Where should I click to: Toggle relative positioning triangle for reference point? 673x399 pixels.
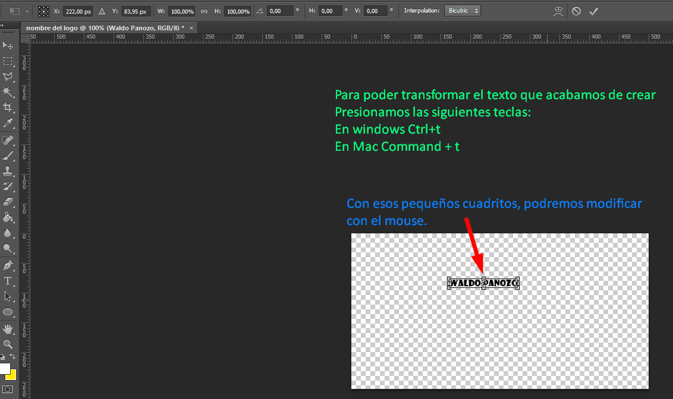point(102,11)
